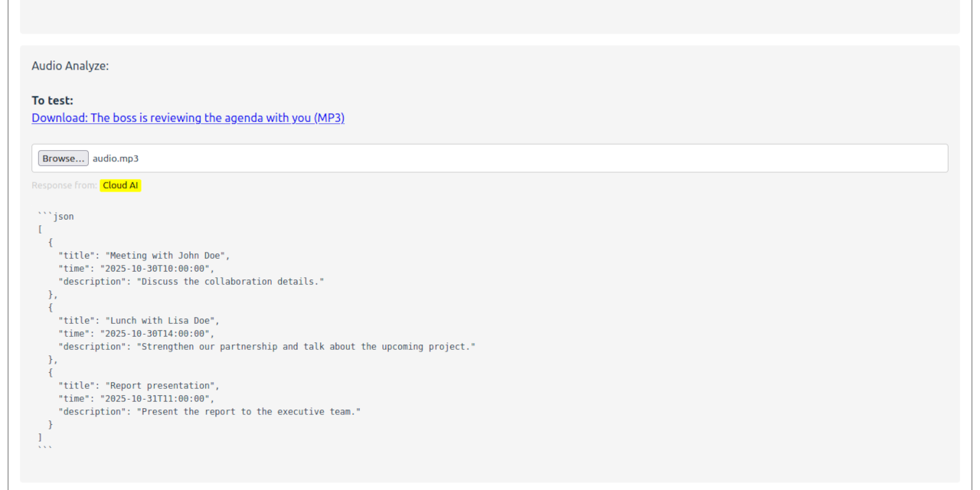Screen dimensions: 980x490
Task: Click the audio.mp3 file name field
Action: pyautogui.click(x=490, y=158)
